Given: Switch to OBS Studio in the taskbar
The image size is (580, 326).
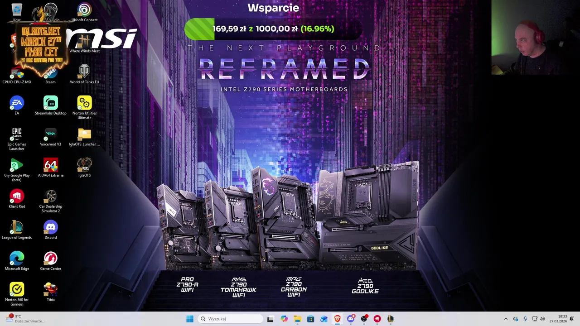Looking at the screenshot, I should 364,319.
